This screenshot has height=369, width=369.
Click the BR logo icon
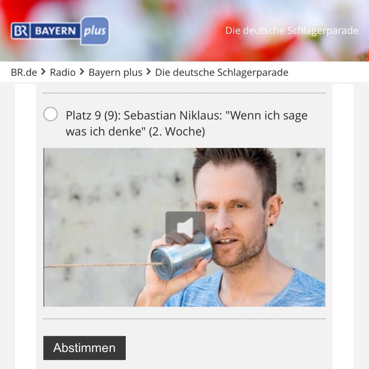point(20,31)
